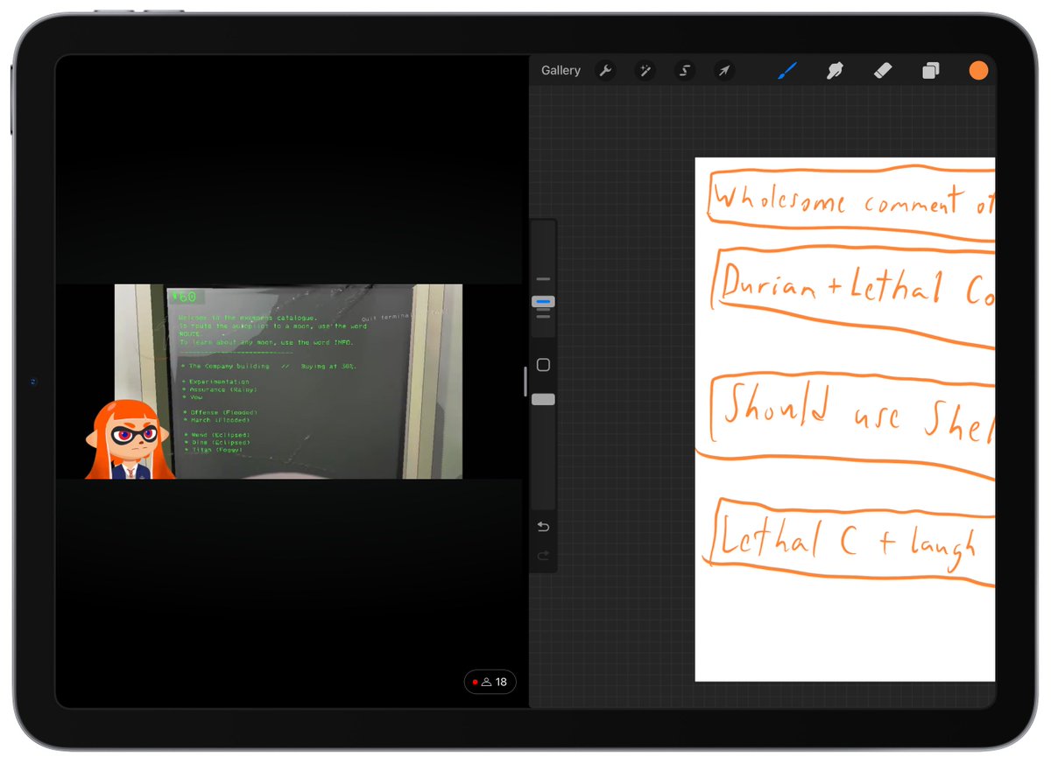Open the Gallery in Procreate

pyautogui.click(x=561, y=71)
